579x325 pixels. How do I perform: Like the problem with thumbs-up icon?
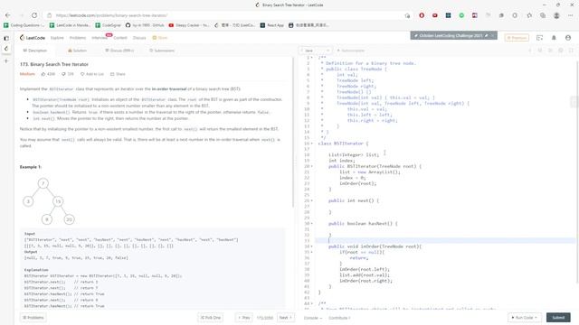tap(43, 74)
